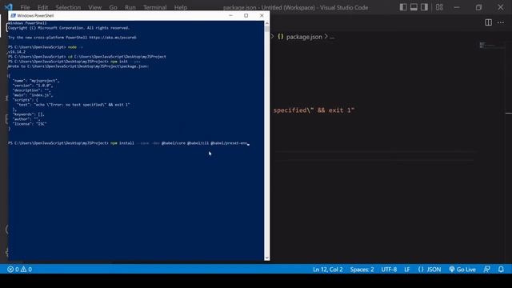Click PowerShell scrollbar down arrow
The width and height of the screenshot is (512, 288).
266,258
